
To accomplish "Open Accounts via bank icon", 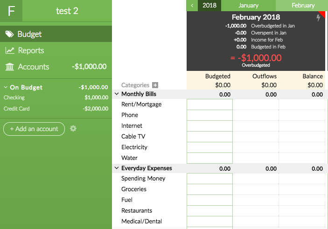I will click(10, 67).
